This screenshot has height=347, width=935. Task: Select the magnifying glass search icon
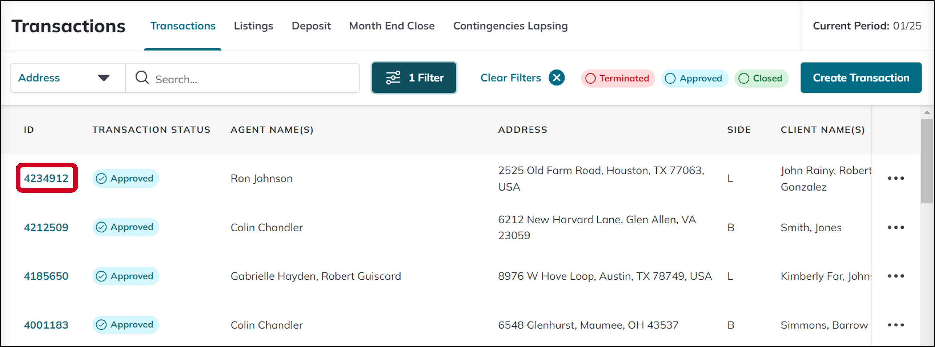(142, 77)
